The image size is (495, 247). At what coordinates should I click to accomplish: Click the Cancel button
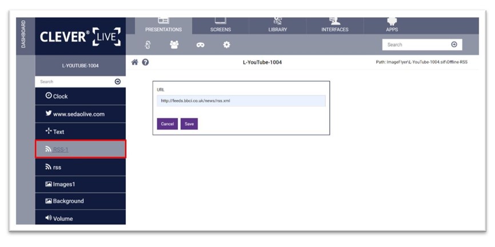coord(167,124)
